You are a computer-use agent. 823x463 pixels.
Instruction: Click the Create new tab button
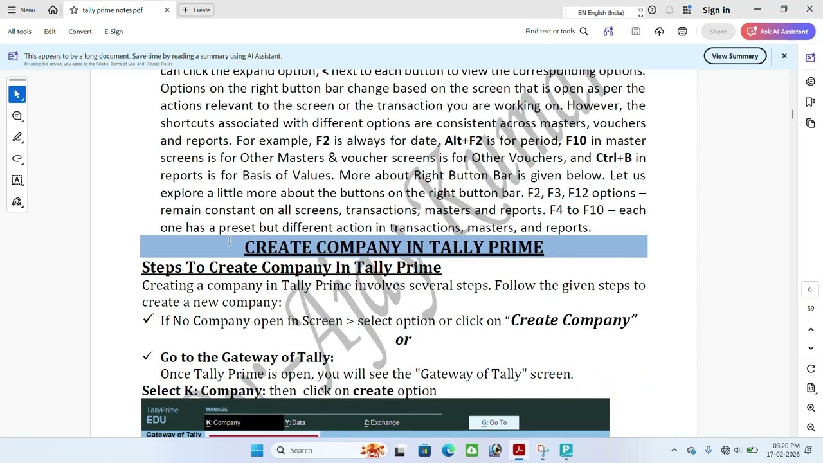click(196, 10)
